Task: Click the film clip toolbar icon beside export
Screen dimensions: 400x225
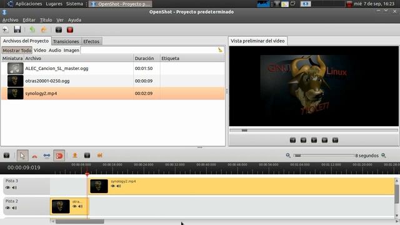Action: tap(59, 30)
